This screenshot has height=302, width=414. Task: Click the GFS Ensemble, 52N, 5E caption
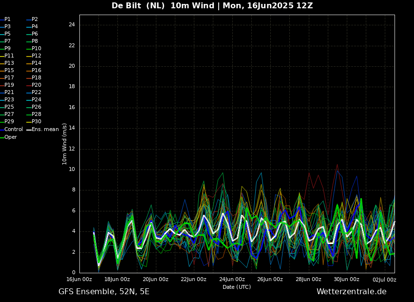pos(104,292)
